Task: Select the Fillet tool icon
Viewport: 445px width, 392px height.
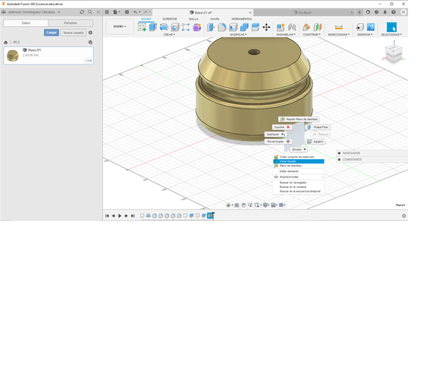Action: (x=222, y=27)
